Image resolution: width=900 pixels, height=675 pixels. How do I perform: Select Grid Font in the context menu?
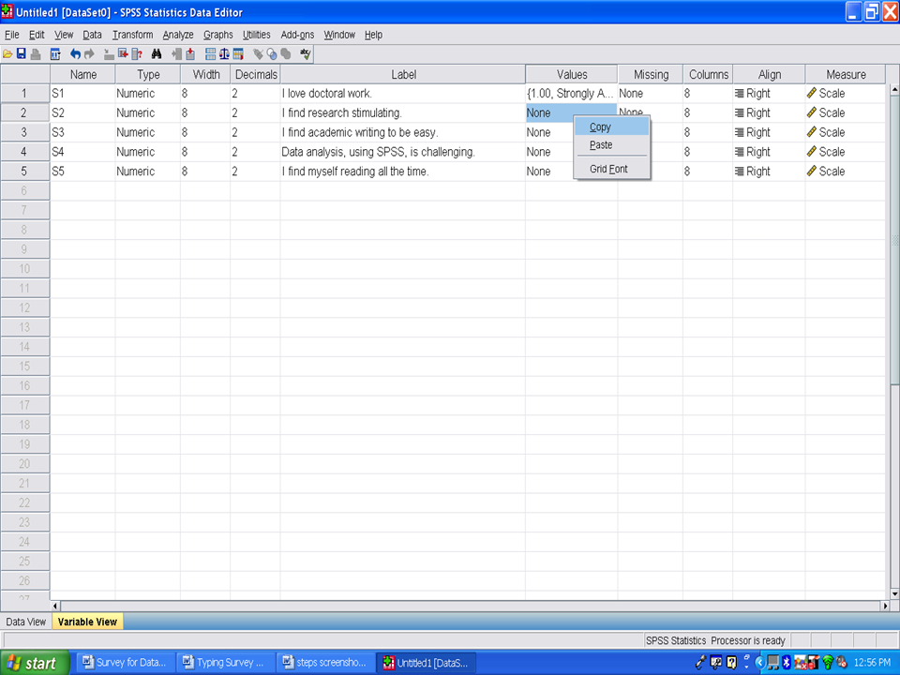point(608,170)
